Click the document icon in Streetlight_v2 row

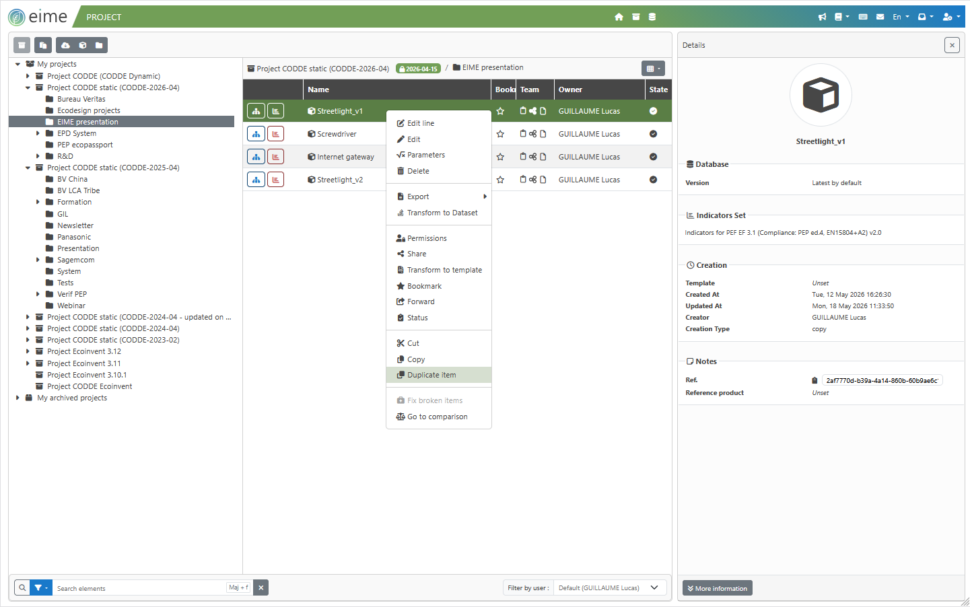coord(543,180)
